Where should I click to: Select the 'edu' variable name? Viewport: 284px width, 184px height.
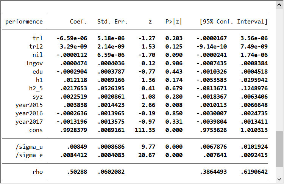pyautogui.click(x=37, y=72)
